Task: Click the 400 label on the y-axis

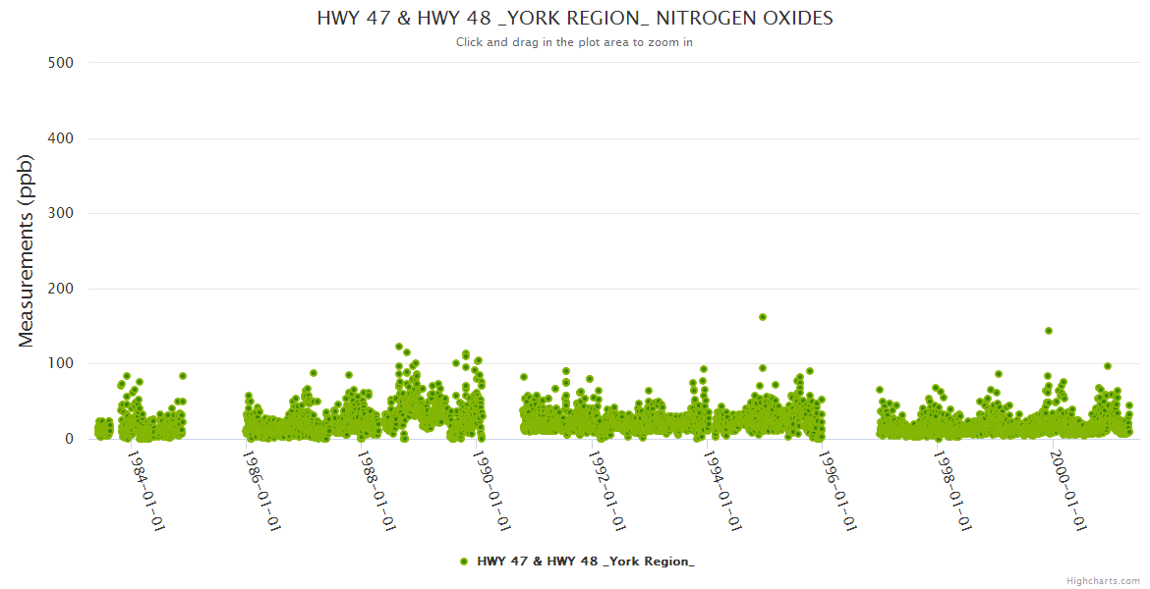Action: click(x=60, y=138)
